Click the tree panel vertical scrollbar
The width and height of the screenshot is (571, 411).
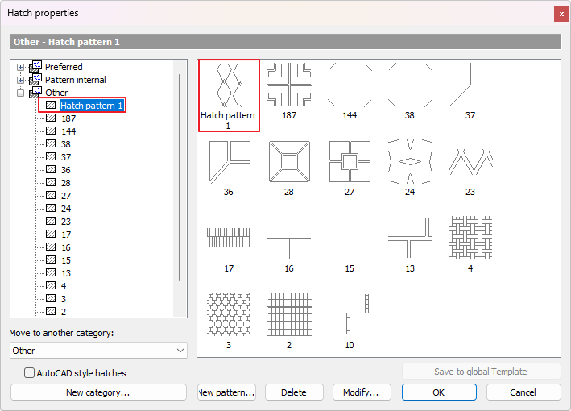click(180, 177)
